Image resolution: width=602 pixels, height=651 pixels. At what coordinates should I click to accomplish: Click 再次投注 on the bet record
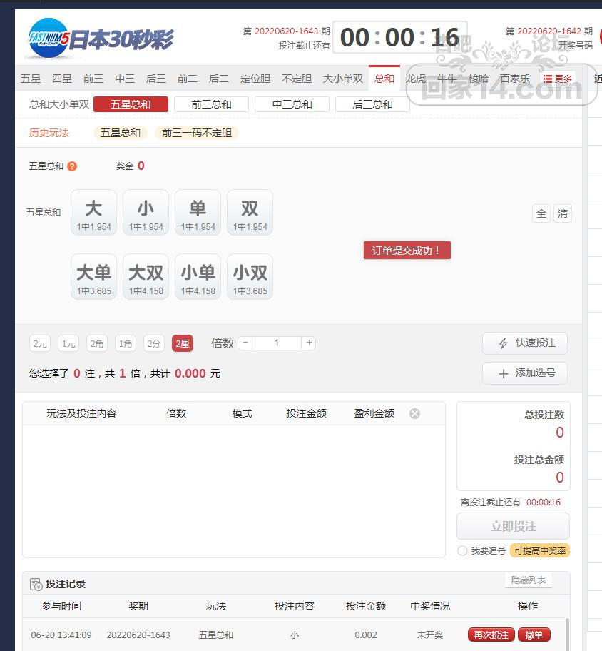click(x=491, y=635)
